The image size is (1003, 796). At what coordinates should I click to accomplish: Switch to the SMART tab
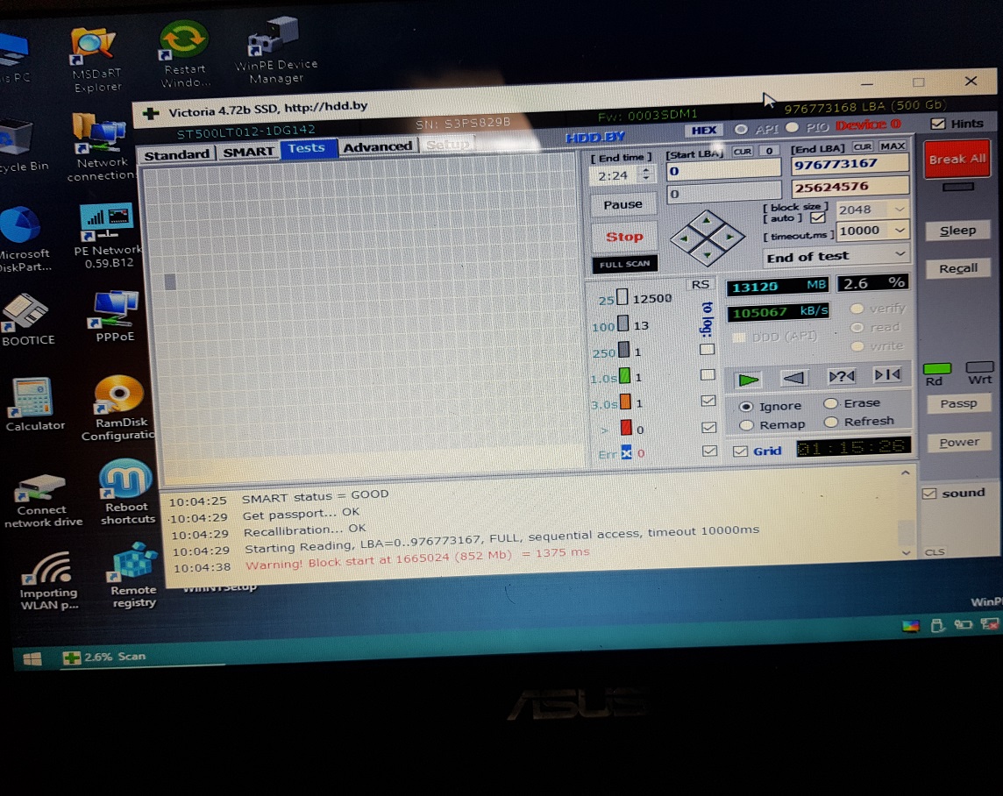click(248, 153)
